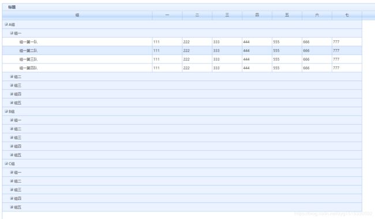The height and width of the screenshot is (219, 375).
Task: Expand the 组三 subgroup under B组
Action: click(12, 138)
